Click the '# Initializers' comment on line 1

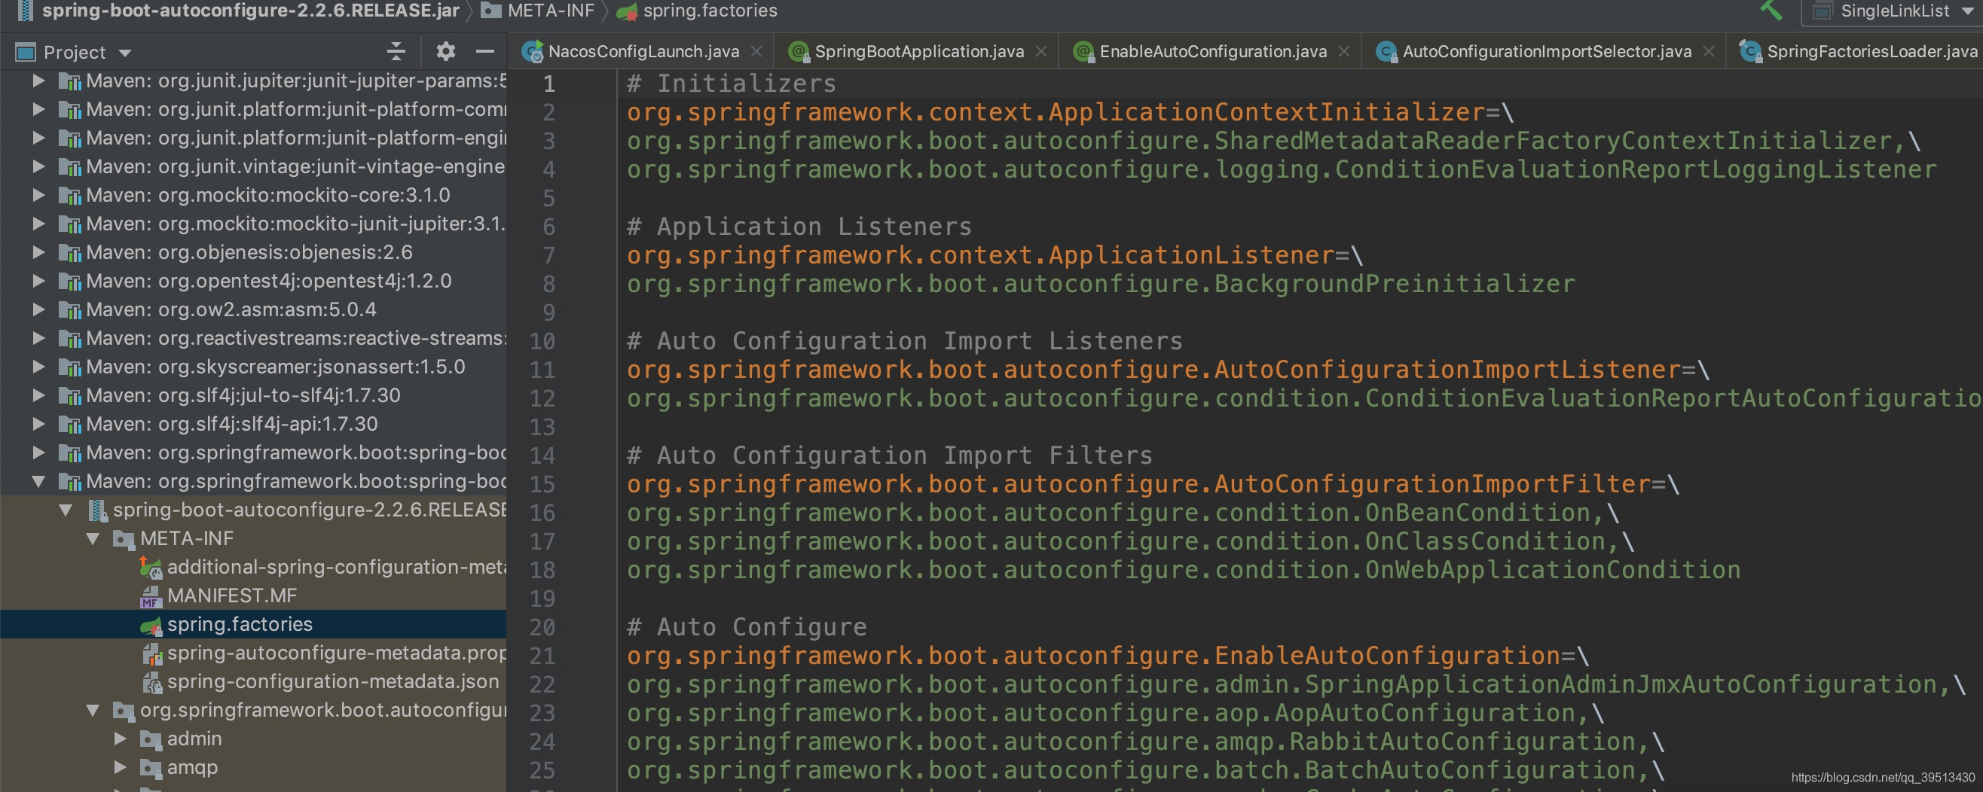(x=732, y=84)
